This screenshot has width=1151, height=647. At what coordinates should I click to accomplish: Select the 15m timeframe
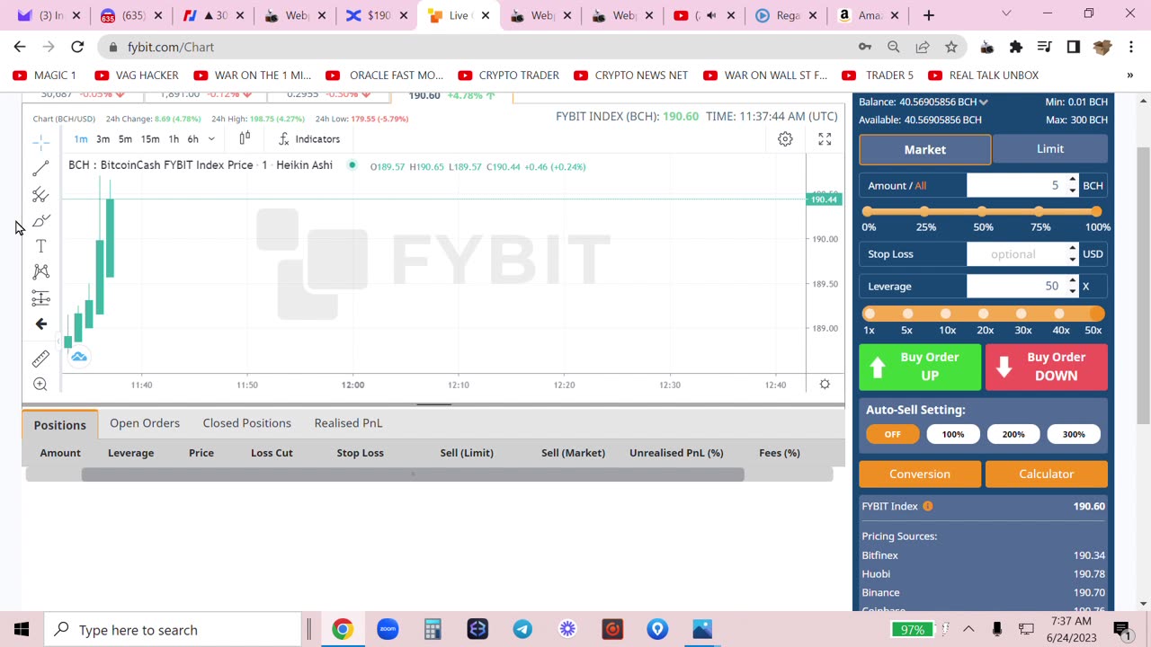[x=150, y=138]
